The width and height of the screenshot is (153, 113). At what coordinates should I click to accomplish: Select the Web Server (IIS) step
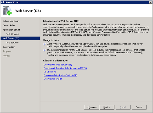[20, 38]
